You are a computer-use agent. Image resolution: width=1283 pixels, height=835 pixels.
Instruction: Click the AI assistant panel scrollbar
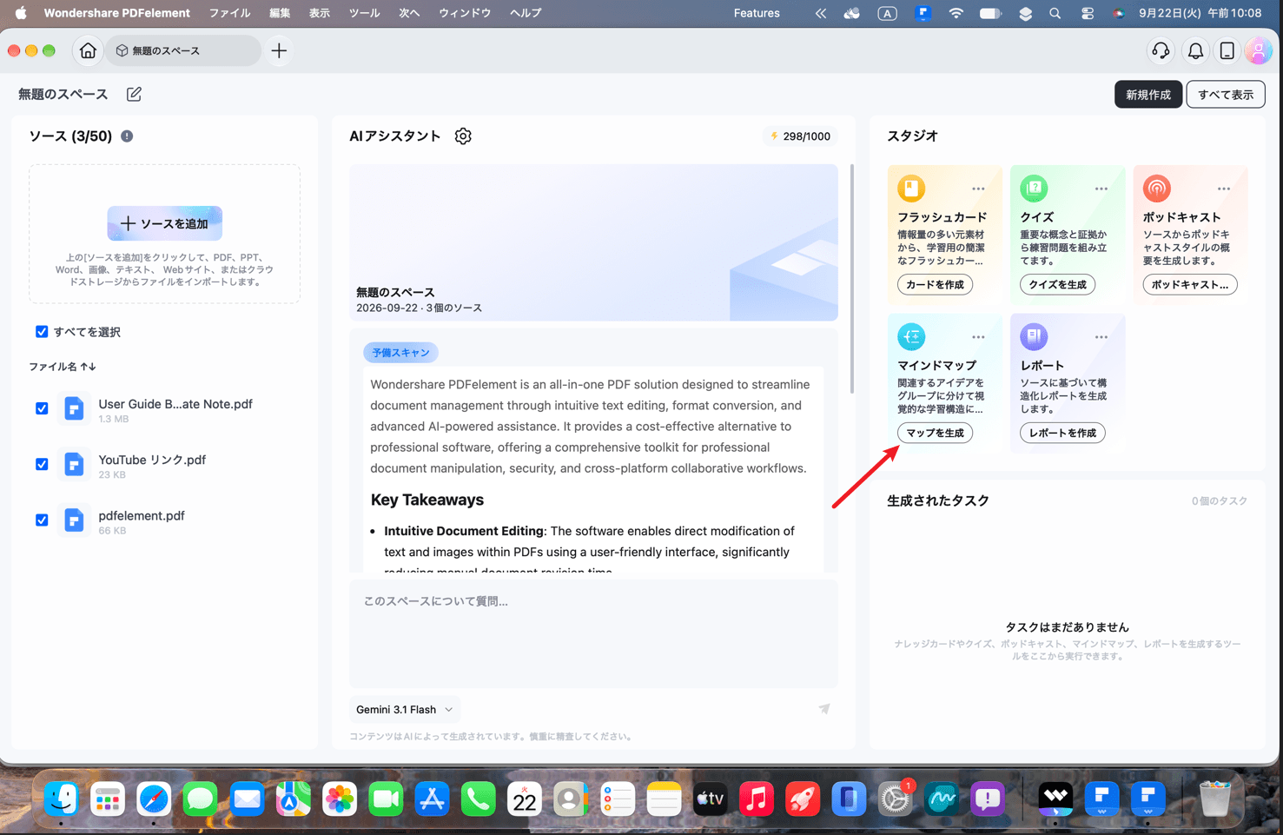coord(851,278)
